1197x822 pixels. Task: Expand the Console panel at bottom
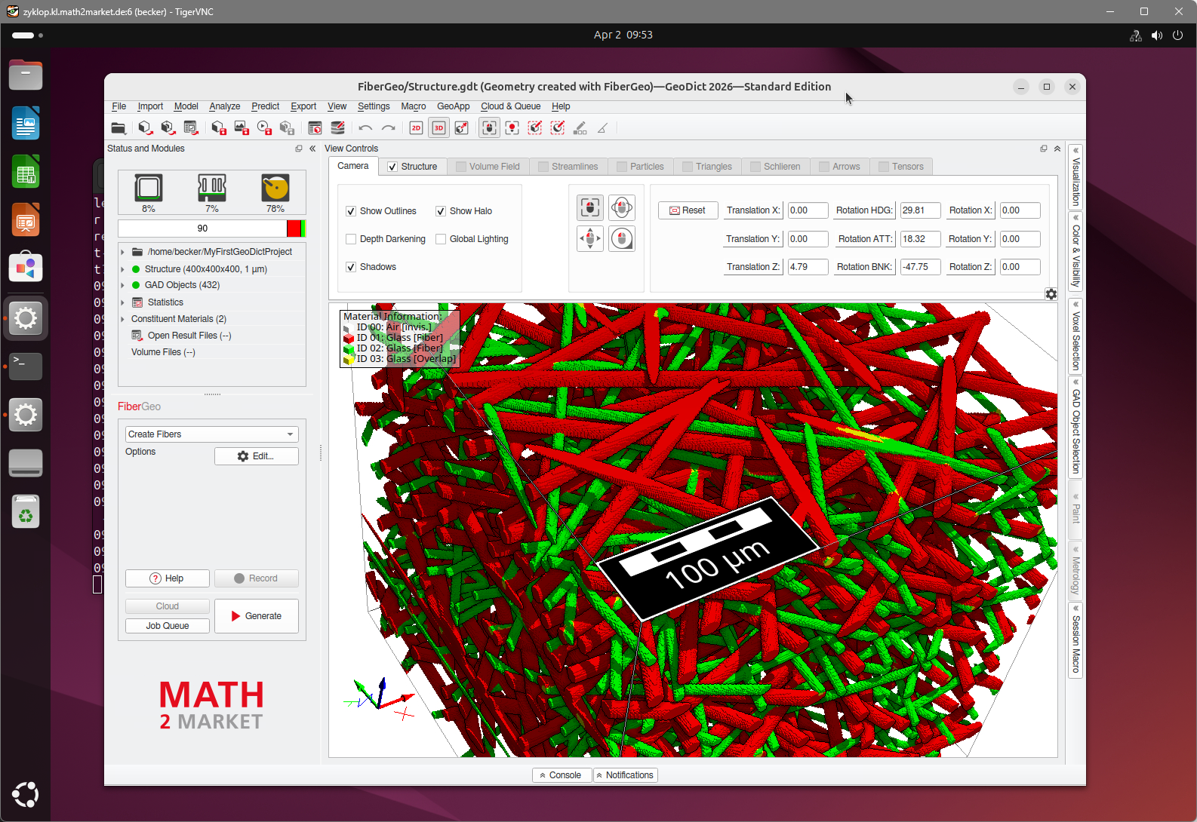(562, 775)
